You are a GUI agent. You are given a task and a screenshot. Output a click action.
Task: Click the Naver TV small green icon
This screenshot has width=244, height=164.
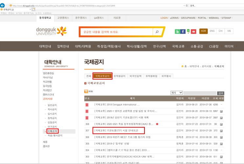188,31
